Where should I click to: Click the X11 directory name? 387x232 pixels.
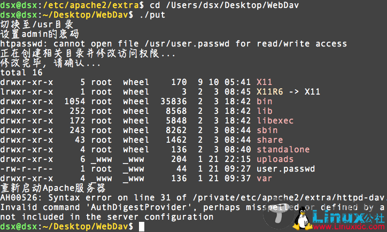(x=265, y=82)
